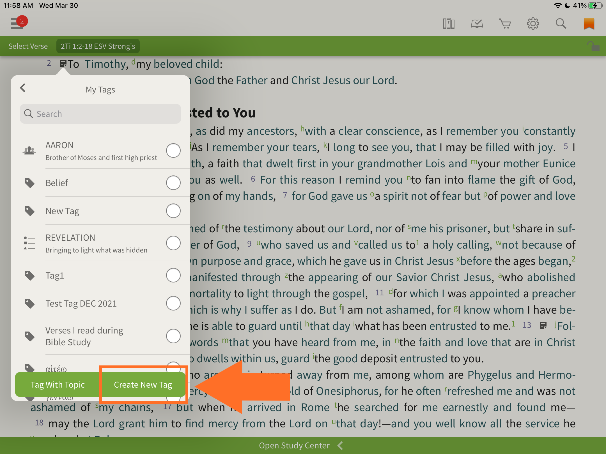
Task: Open Study Center from the bottom bar
Action: coord(294,445)
